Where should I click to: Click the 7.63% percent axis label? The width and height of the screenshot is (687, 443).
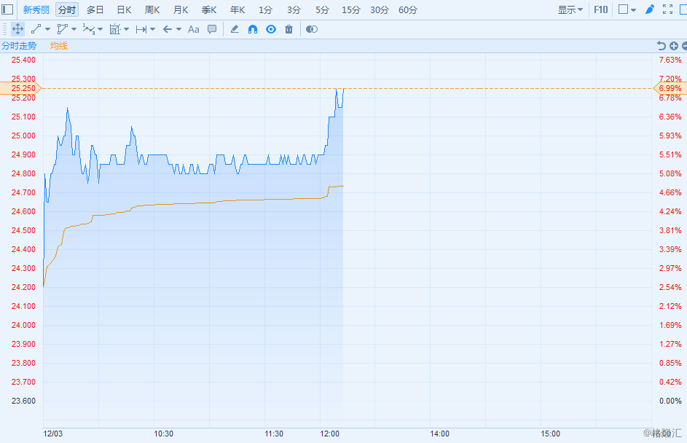coord(670,60)
